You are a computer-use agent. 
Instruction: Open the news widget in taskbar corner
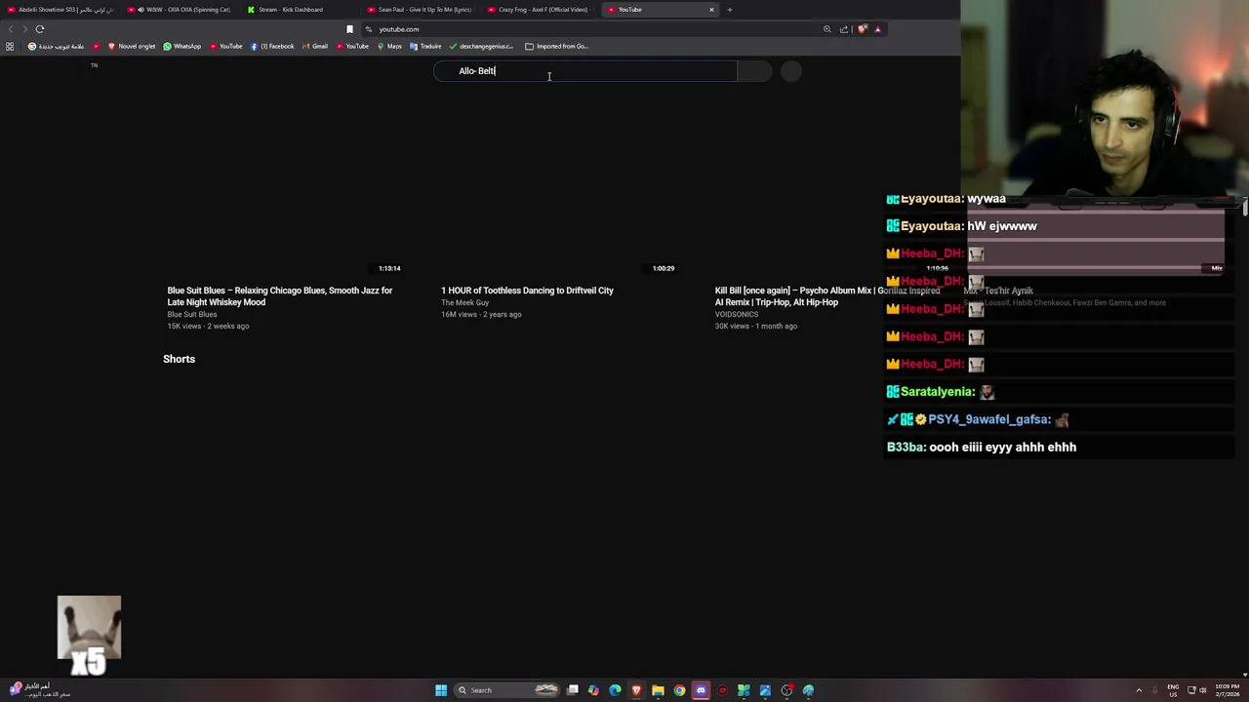[x=39, y=690]
